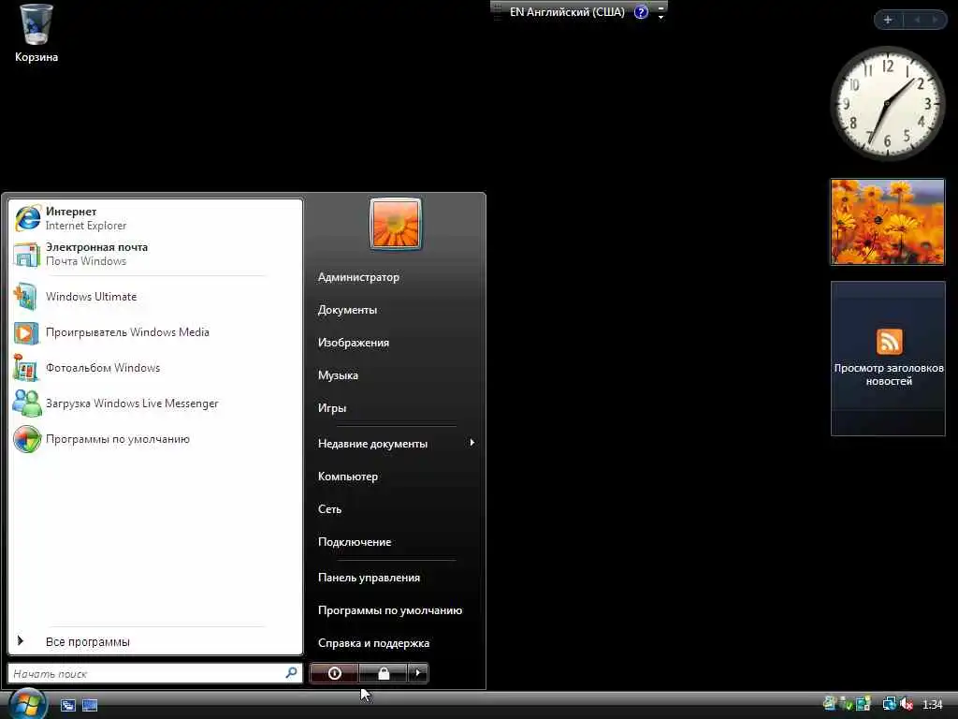The height and width of the screenshot is (719, 958).
Task: Open Программы по умолчанию in left pane
Action: tap(156, 439)
